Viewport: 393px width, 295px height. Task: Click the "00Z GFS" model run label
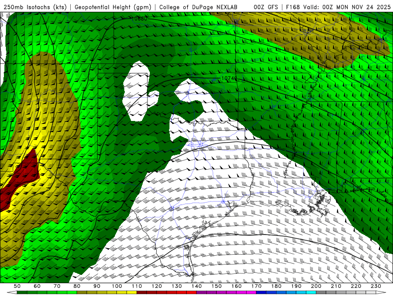(x=266, y=7)
